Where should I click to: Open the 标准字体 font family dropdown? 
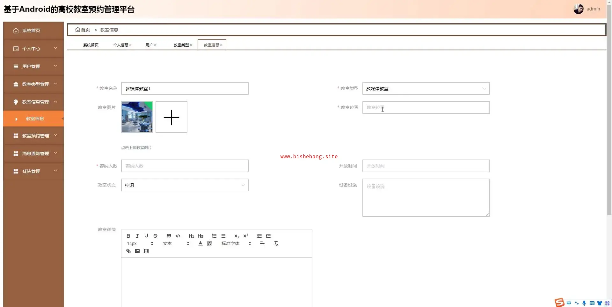point(236,243)
